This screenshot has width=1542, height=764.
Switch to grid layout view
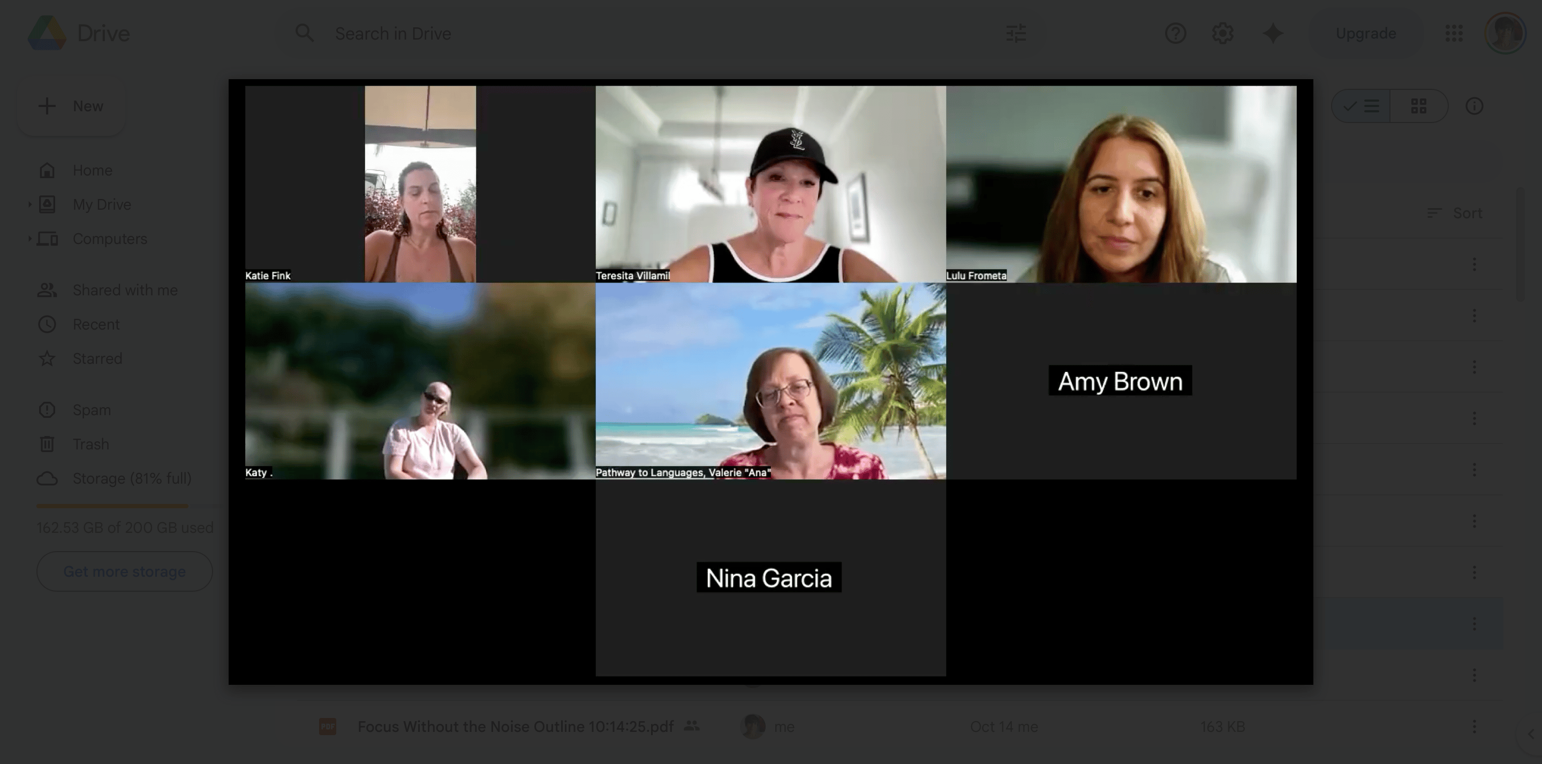(x=1418, y=106)
